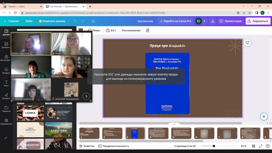272x153 pixels.
Task: Toggle fullscreen mode using the expand arrows
Action: tap(261, 146)
